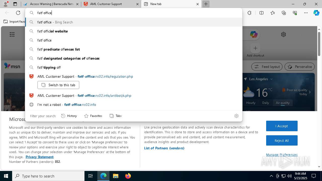Filter search by Favorites

(93, 116)
